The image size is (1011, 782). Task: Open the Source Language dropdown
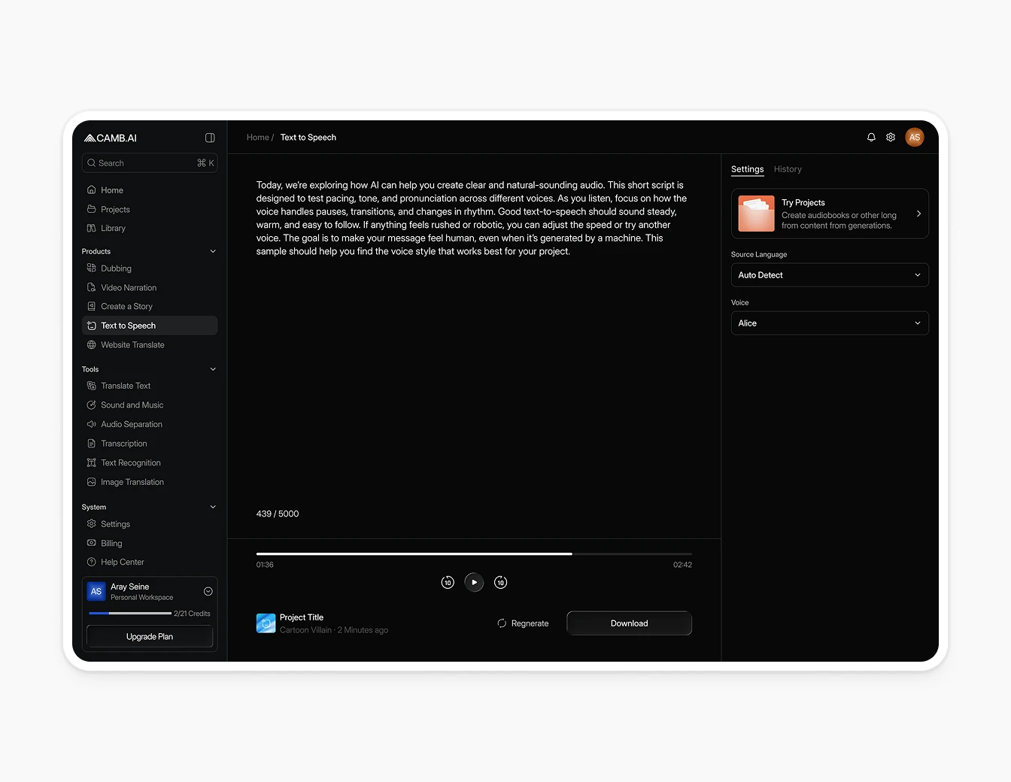point(830,274)
